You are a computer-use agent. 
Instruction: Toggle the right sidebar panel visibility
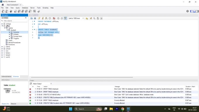pyautogui.click(x=197, y=11)
